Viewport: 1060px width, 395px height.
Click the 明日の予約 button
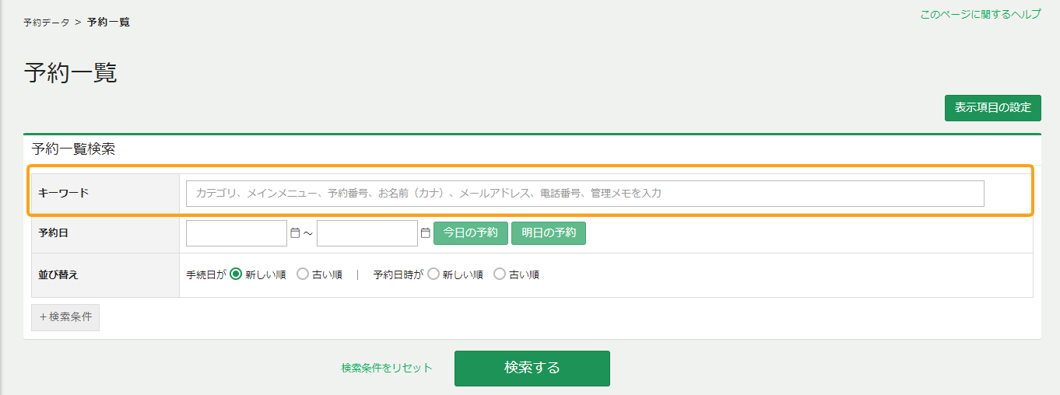pyautogui.click(x=548, y=233)
